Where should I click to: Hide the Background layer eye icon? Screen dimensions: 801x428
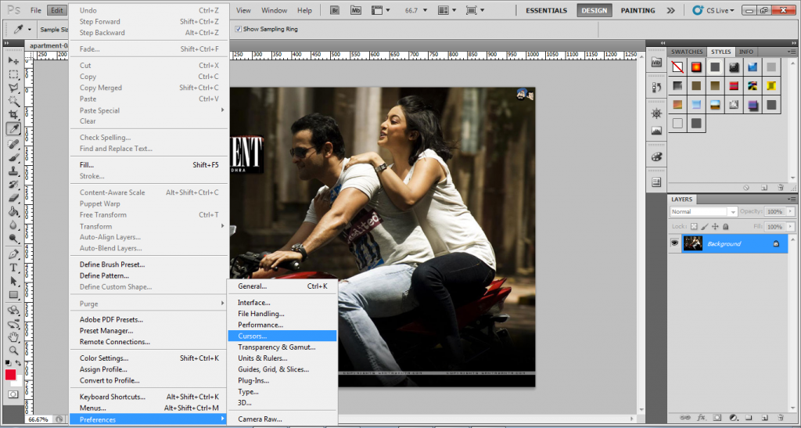[674, 243]
